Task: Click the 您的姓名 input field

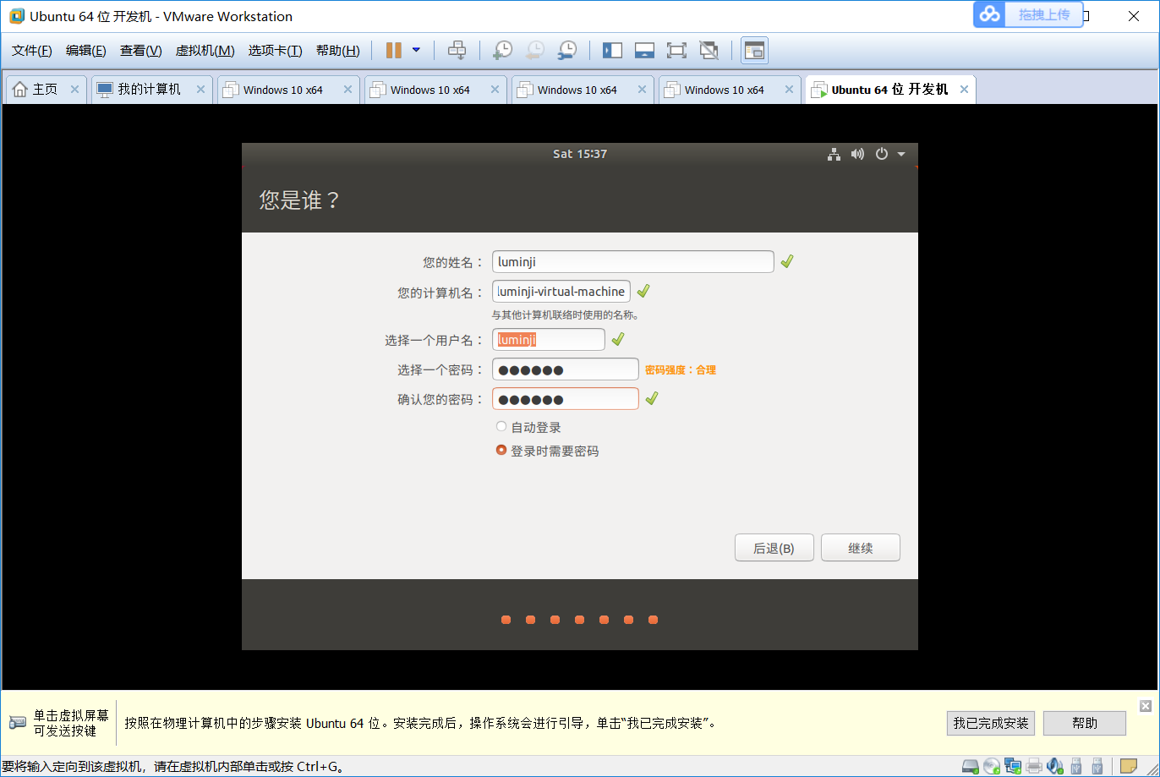Action: [x=633, y=262]
